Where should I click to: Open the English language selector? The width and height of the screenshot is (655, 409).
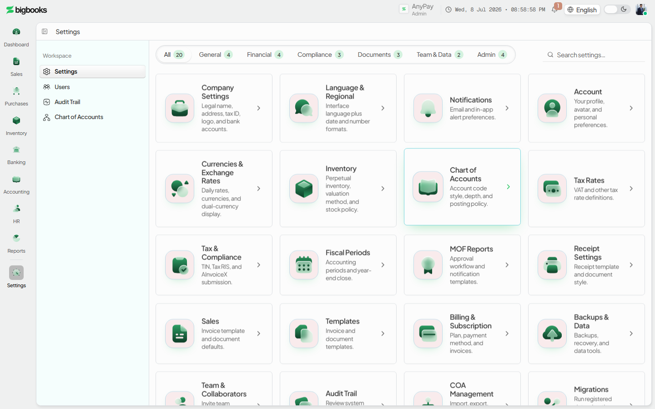coord(582,10)
